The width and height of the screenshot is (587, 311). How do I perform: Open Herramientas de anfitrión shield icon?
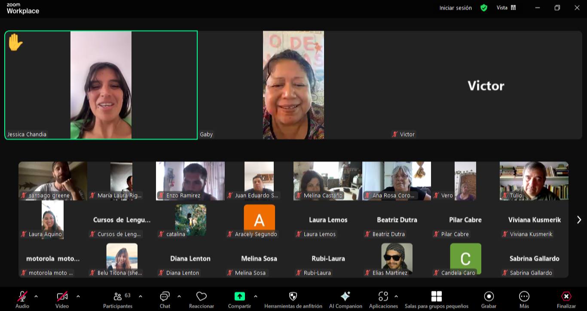pos(293,296)
